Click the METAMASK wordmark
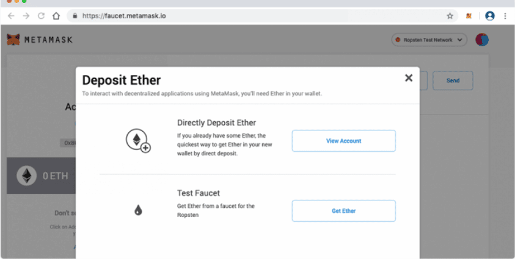 [48, 40]
